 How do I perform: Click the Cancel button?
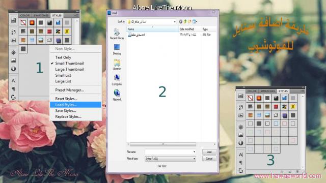click(x=209, y=159)
